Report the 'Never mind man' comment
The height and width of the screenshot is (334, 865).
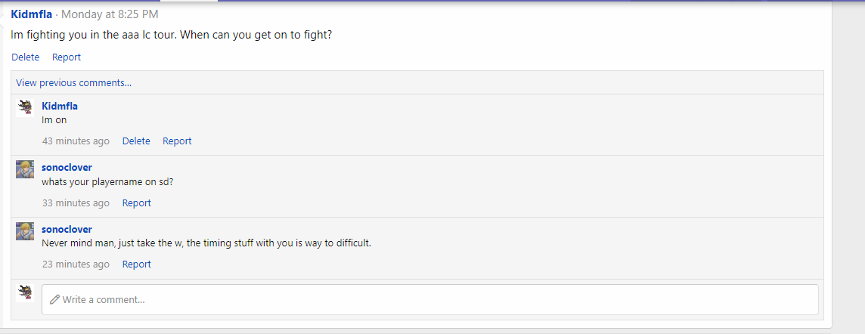[x=137, y=264]
